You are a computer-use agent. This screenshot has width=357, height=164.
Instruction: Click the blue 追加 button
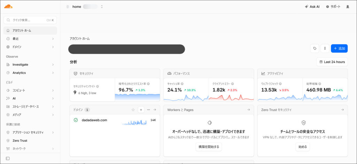(339, 49)
